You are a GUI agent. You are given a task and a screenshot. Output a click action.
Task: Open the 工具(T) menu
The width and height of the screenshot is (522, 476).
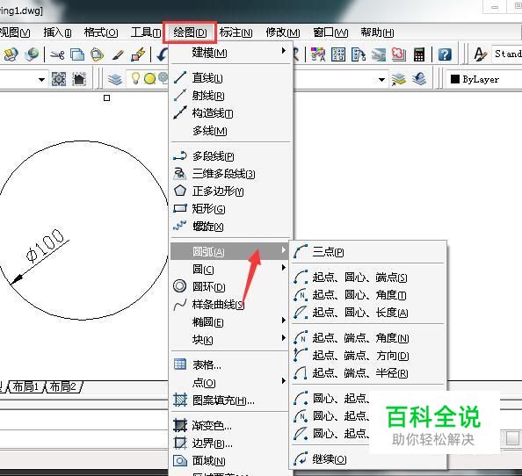146,32
